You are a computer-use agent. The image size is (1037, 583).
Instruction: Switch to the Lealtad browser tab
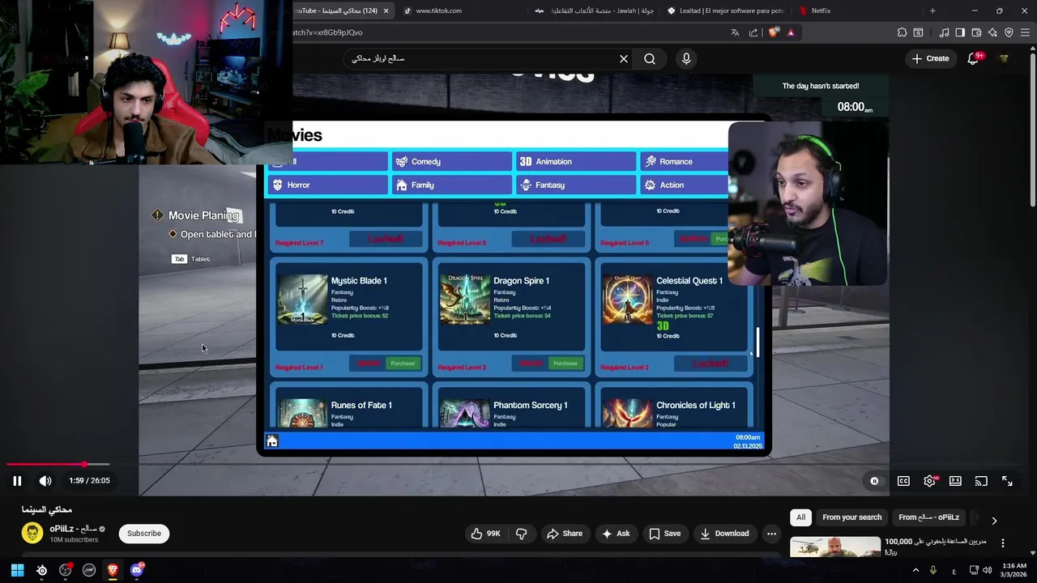[727, 11]
